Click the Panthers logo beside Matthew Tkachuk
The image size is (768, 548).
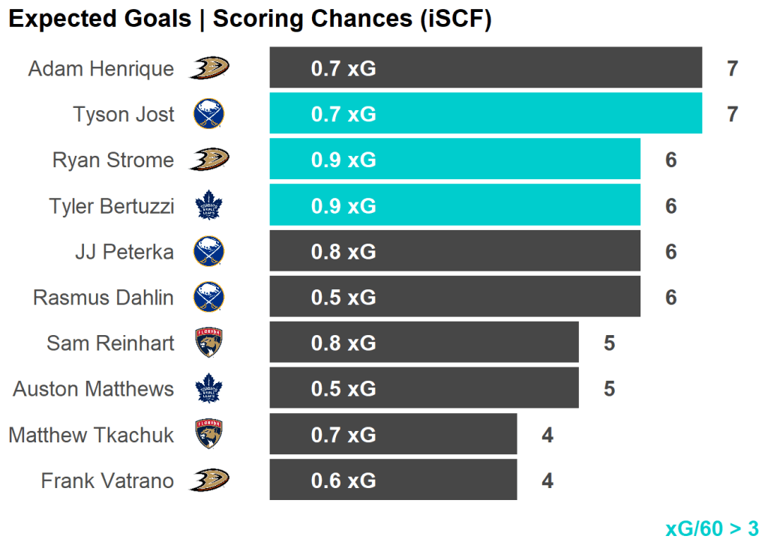click(208, 435)
